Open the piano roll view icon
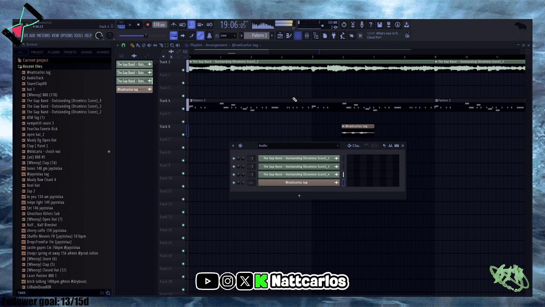 coord(289,36)
